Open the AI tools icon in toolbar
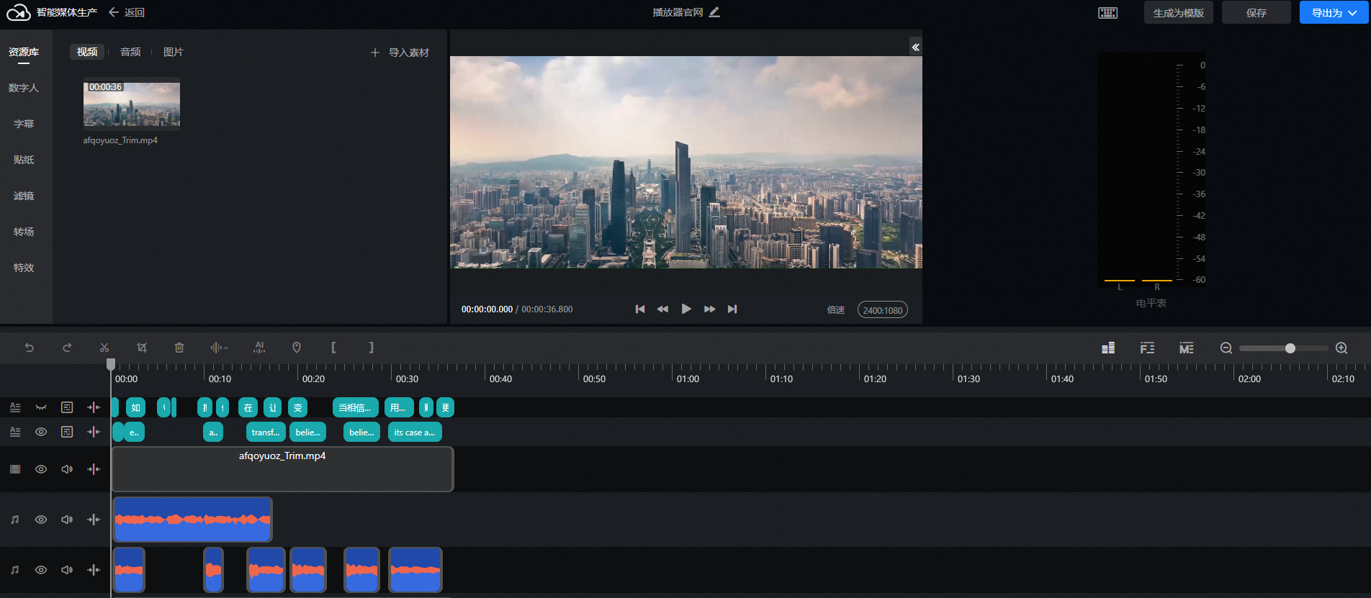The width and height of the screenshot is (1371, 598). (x=259, y=348)
